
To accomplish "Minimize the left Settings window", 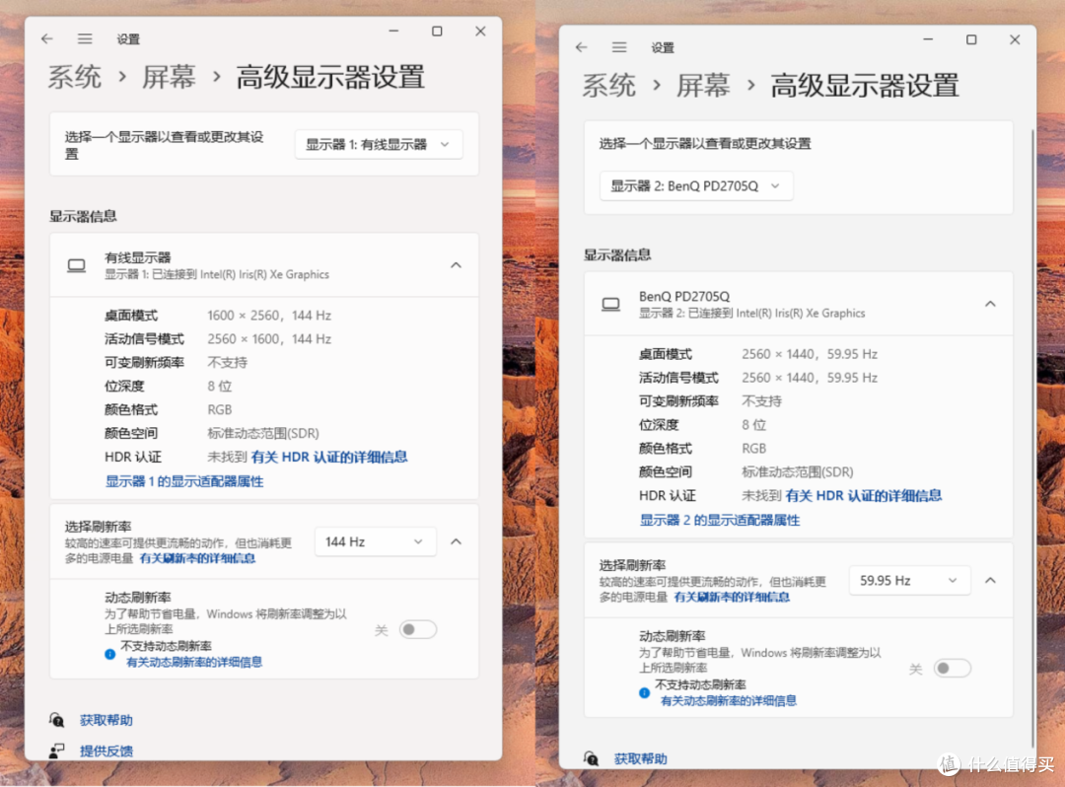I will pyautogui.click(x=393, y=32).
